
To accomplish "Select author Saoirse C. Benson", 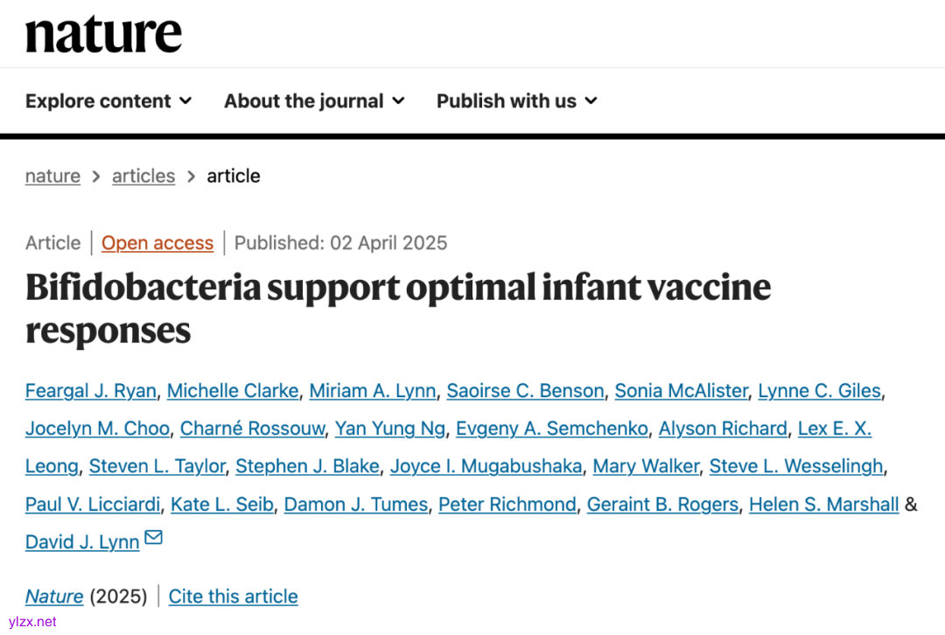I will coord(525,391).
